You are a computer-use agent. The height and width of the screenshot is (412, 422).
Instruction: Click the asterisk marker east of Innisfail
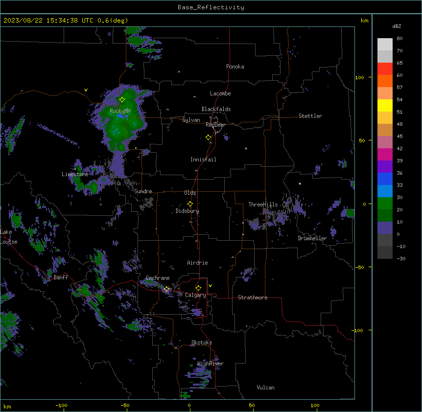246,148
